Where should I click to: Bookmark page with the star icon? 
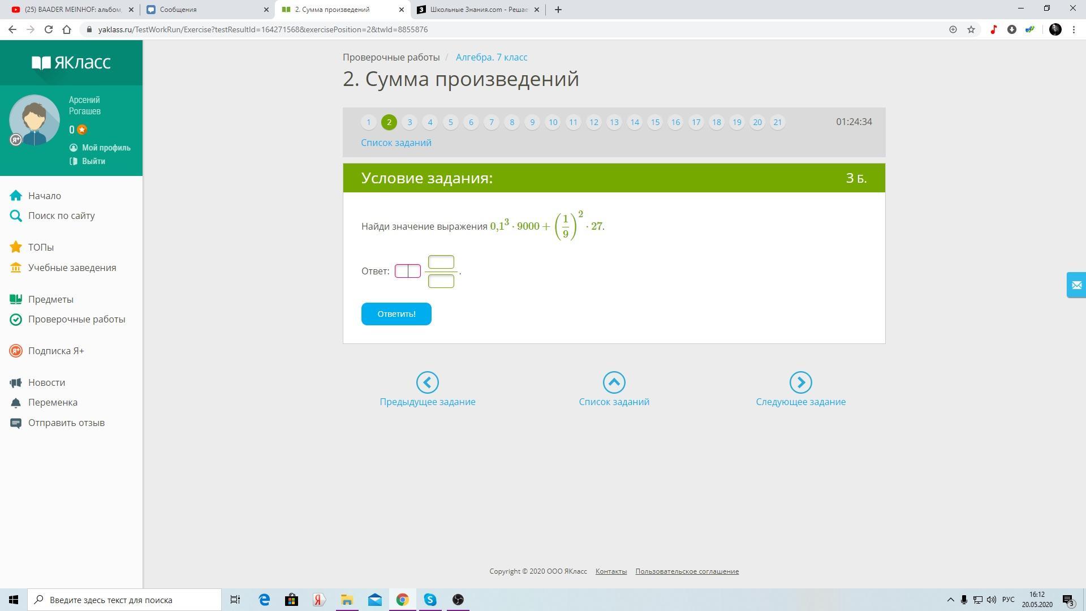pyautogui.click(x=971, y=29)
